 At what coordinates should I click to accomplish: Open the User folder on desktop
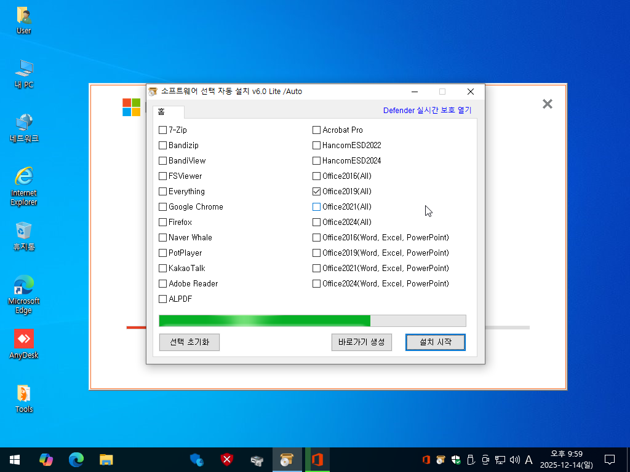pos(24,20)
